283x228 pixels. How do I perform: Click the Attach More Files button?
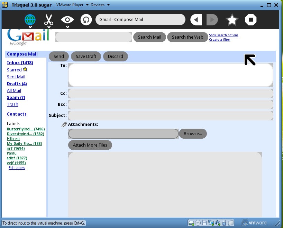click(90, 145)
